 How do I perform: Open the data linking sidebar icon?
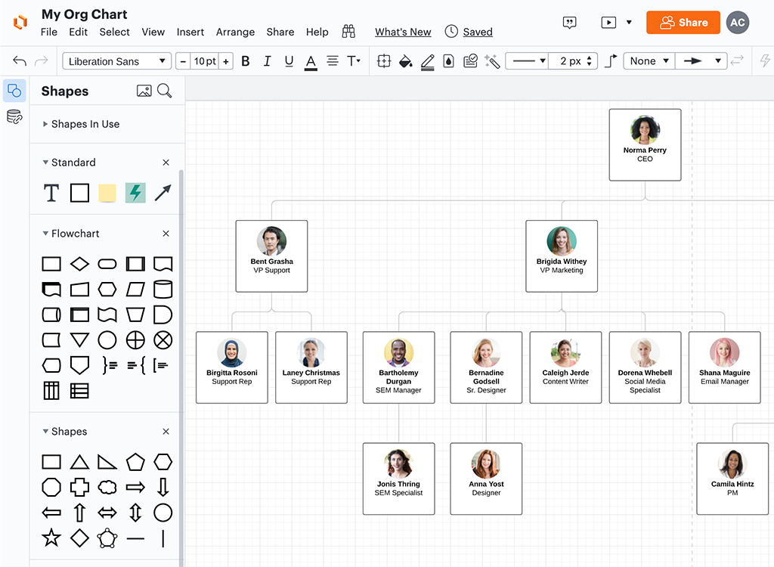(x=14, y=116)
